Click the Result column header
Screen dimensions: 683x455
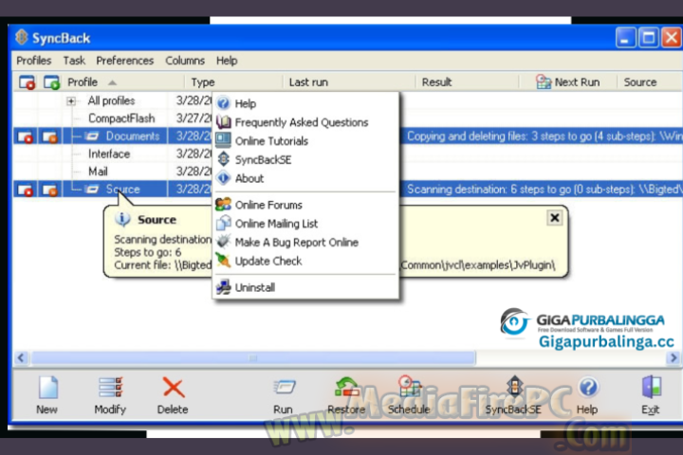(x=467, y=82)
